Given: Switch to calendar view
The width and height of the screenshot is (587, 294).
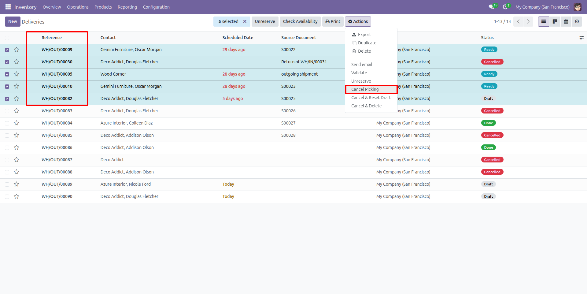Looking at the screenshot, I should [x=566, y=21].
